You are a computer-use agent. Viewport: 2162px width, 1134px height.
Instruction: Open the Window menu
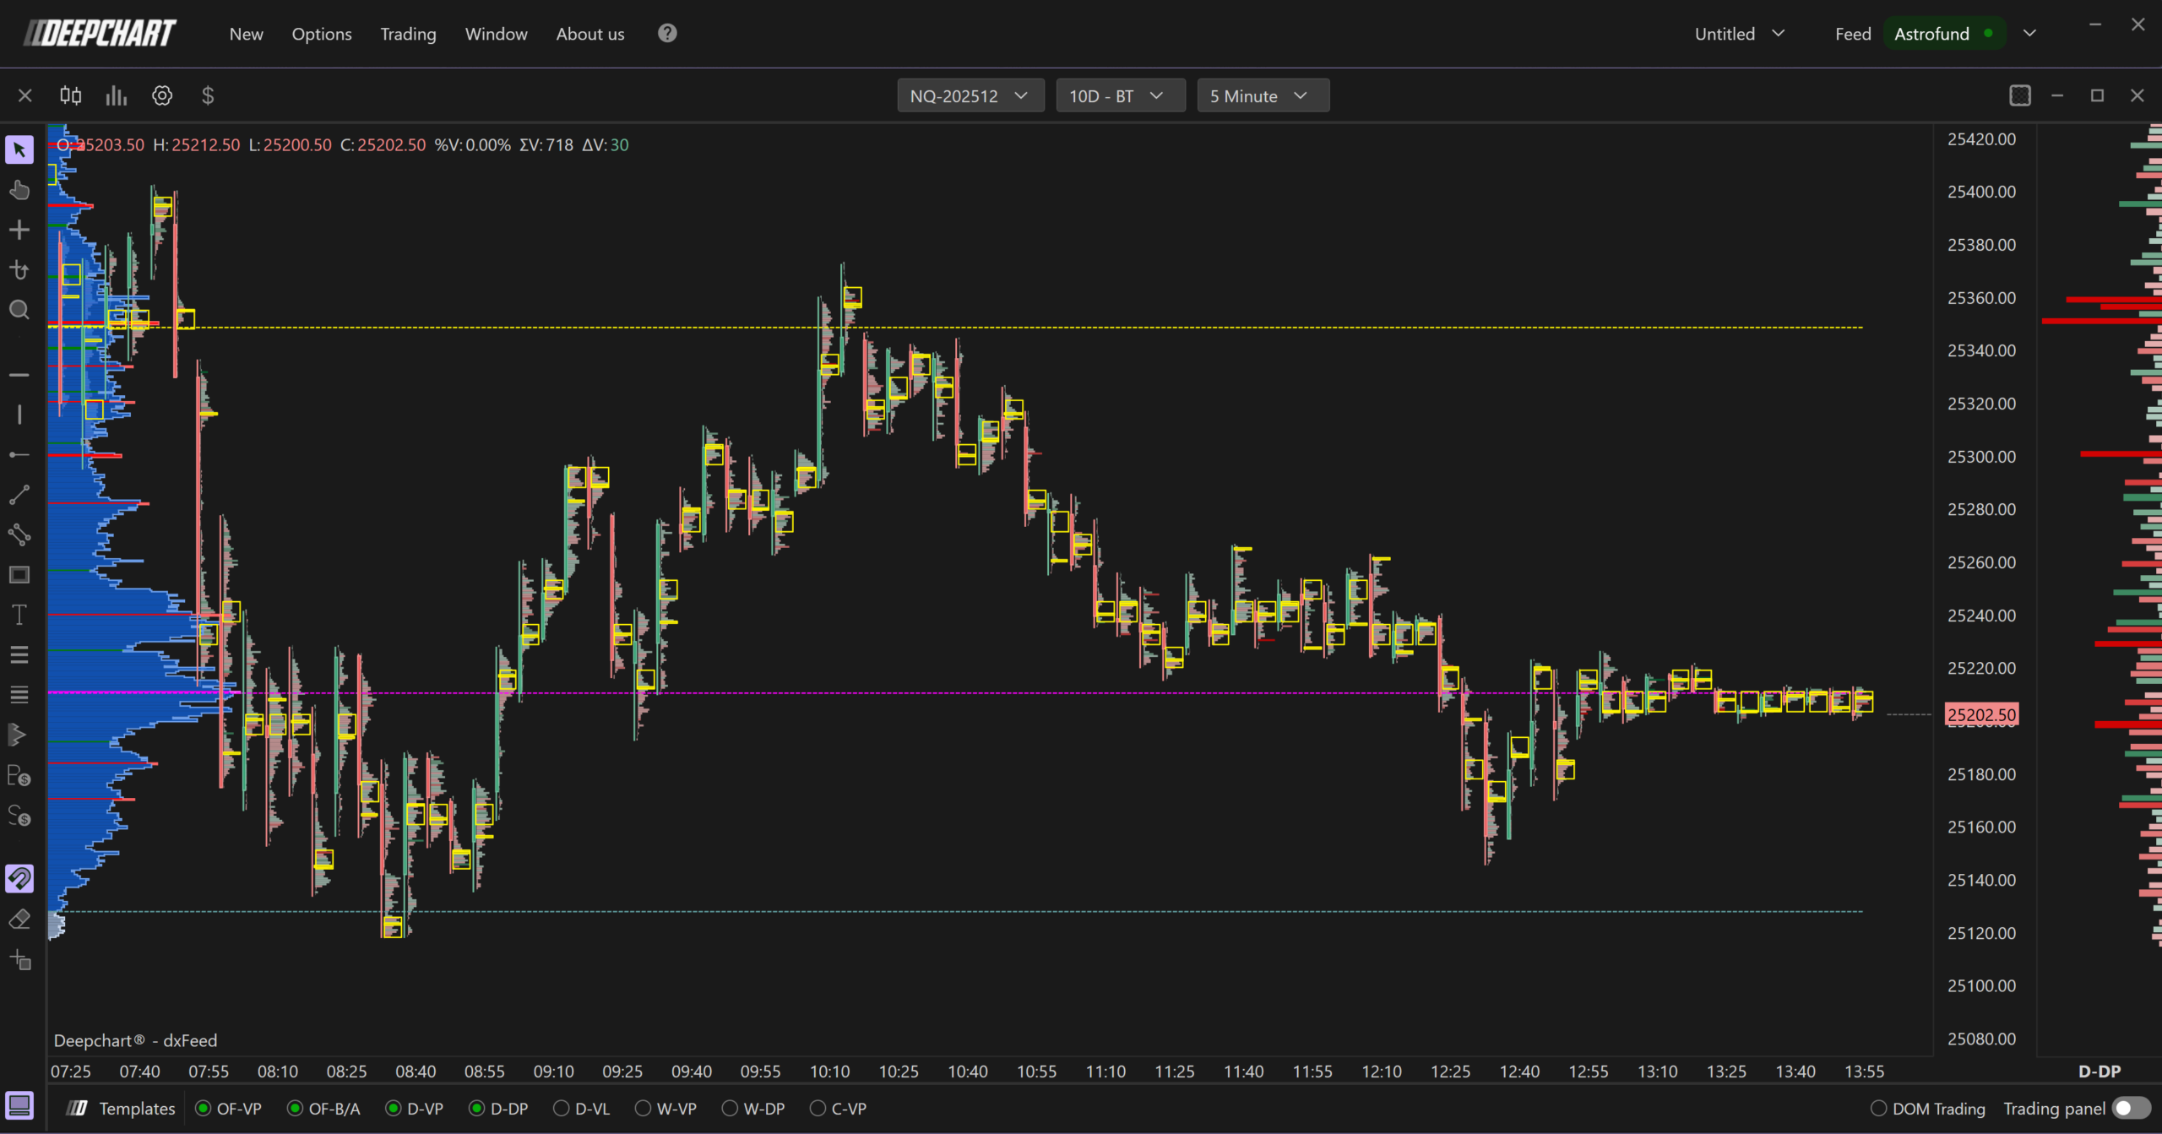tap(496, 34)
